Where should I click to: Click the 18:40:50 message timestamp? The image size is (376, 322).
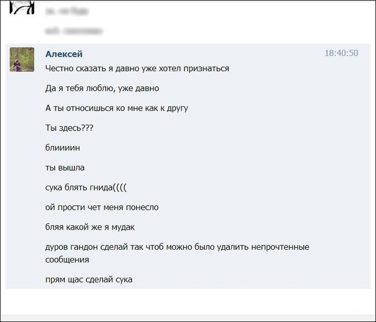[x=341, y=53]
